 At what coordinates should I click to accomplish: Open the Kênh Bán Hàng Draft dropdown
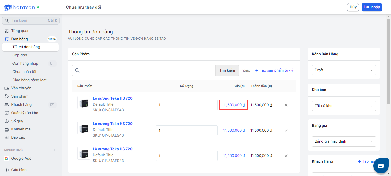coord(343,70)
